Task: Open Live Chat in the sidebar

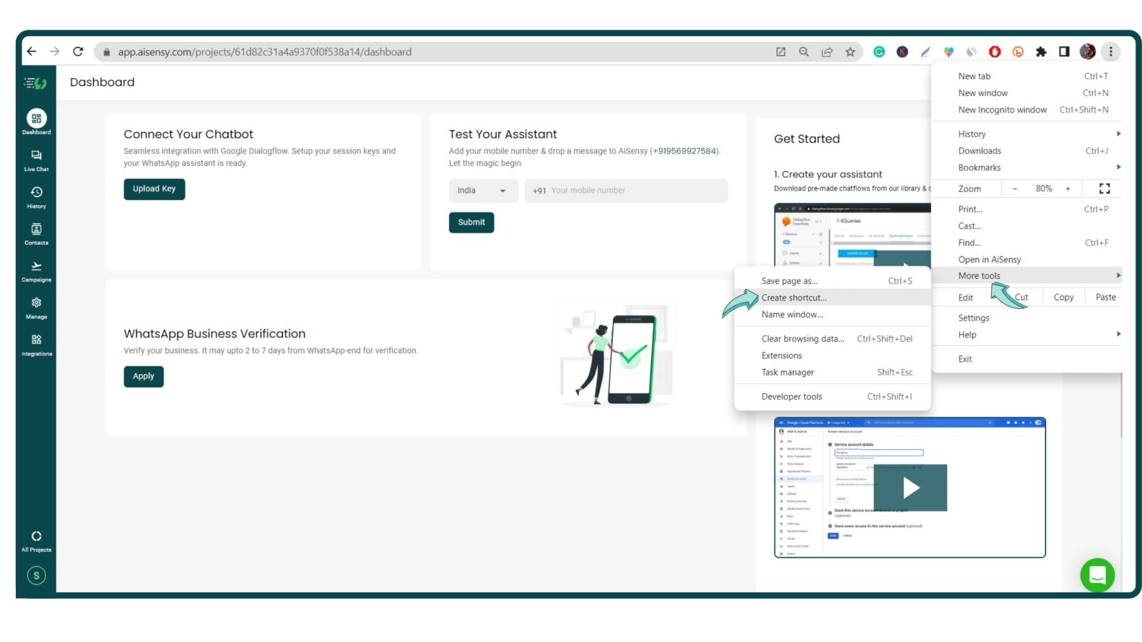Action: [36, 161]
